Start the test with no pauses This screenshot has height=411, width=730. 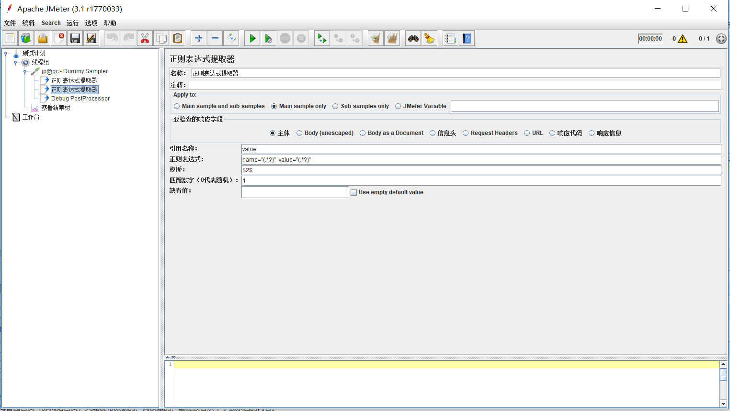coord(269,38)
